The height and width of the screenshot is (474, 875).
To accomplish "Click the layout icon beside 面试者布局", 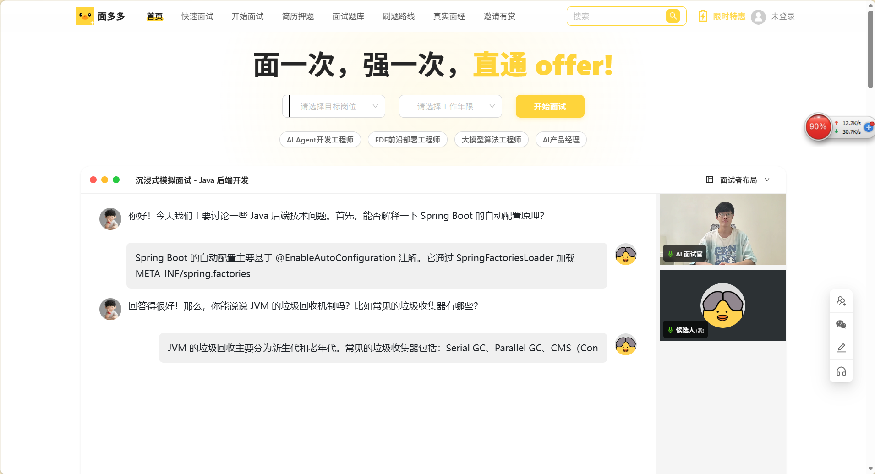I will [x=710, y=180].
